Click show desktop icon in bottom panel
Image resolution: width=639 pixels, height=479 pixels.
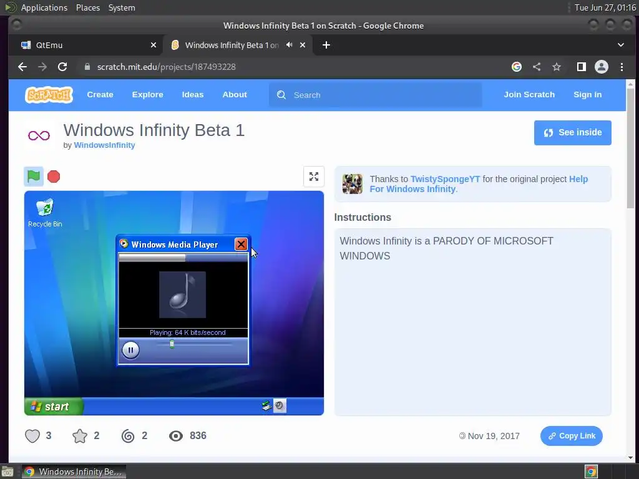click(x=7, y=472)
